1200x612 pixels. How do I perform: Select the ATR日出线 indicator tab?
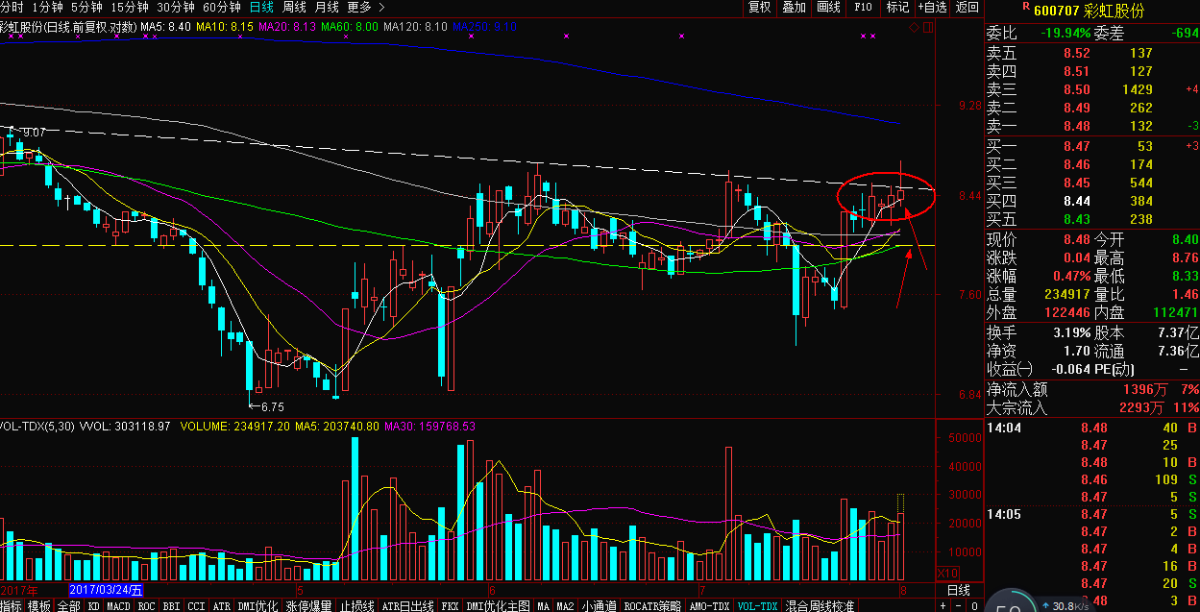(408, 606)
